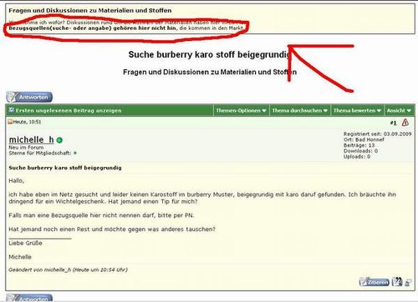The width and height of the screenshot is (418, 302).
Task: Click the bold rule text Bezugsquellen gehören hier nicht hin
Action: point(93,28)
